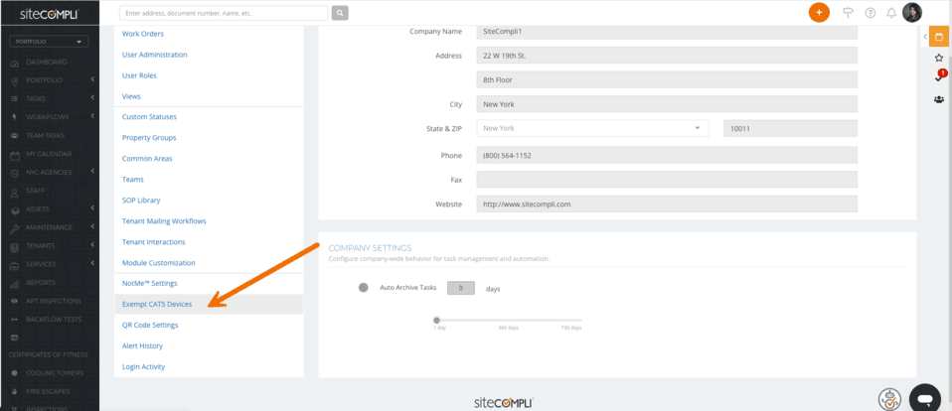
Task: Open the chat support bubble
Action: pyautogui.click(x=925, y=399)
